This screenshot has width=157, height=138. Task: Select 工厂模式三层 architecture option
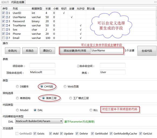coord(70,98)
